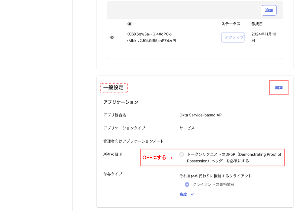
Task: Click the サービス application type value
Action: 187,128
